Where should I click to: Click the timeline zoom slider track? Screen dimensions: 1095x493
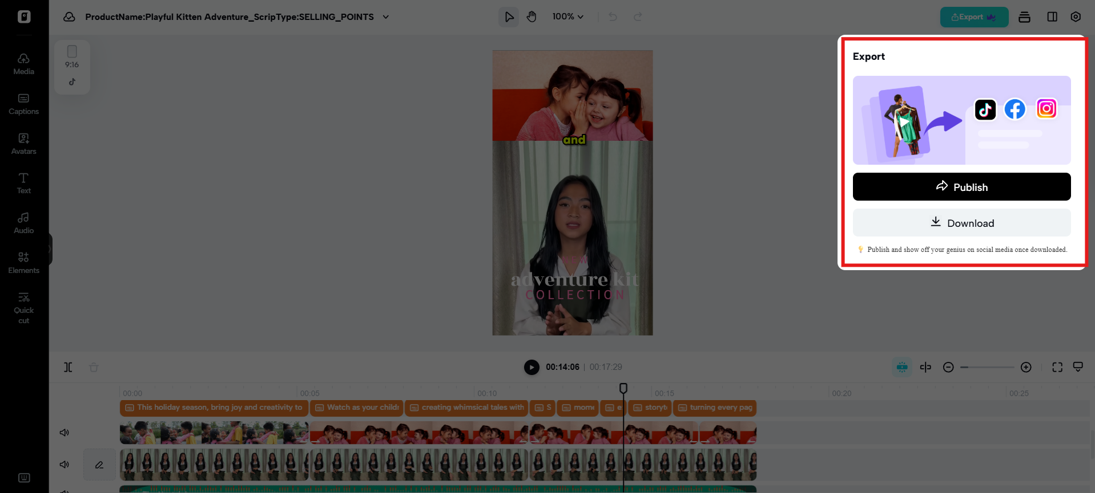[x=987, y=368]
